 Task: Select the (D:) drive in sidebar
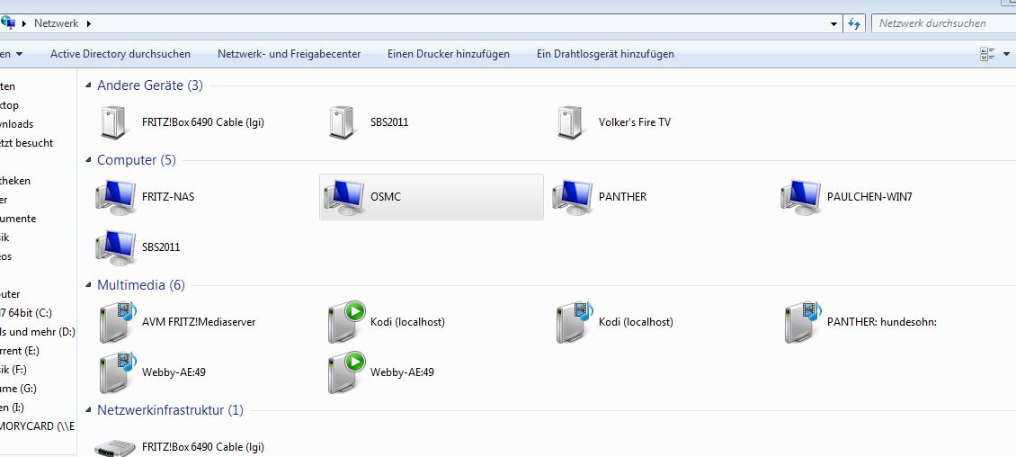pos(38,332)
